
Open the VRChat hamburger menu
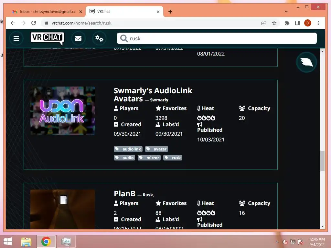click(x=16, y=38)
